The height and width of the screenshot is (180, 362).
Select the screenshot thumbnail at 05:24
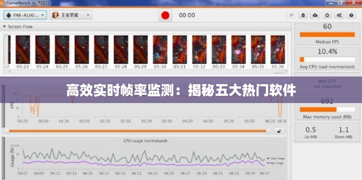coord(42,49)
